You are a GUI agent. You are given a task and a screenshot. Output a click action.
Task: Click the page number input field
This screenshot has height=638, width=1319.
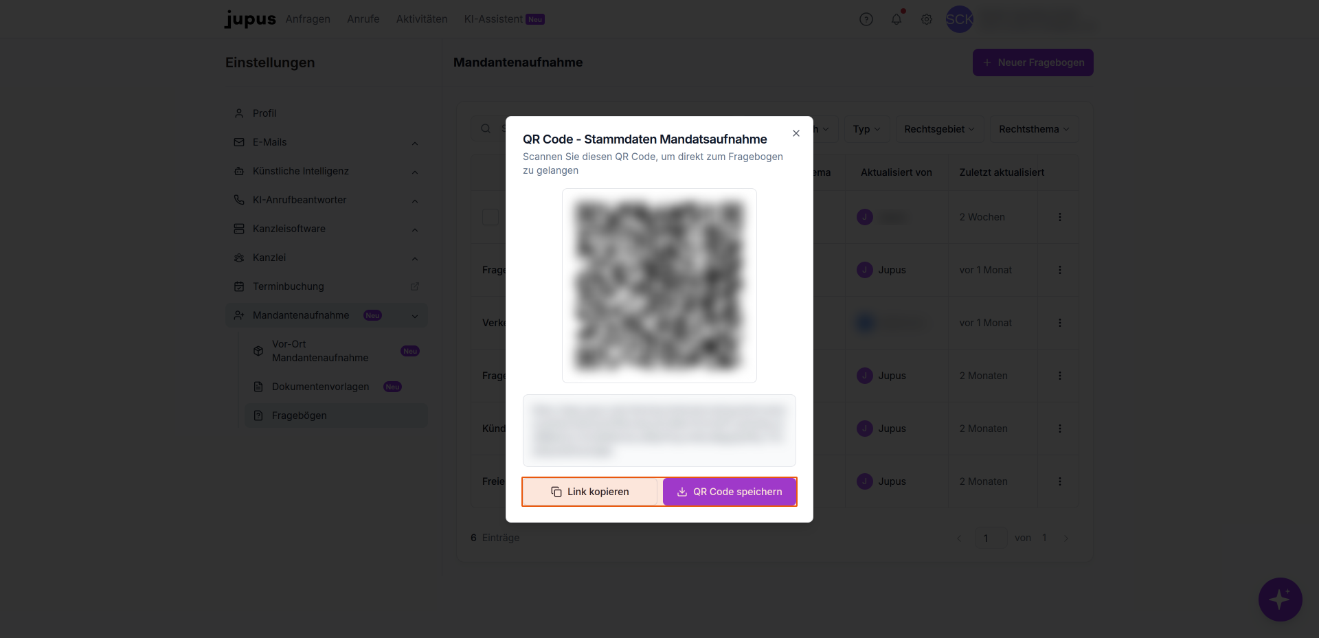point(991,538)
